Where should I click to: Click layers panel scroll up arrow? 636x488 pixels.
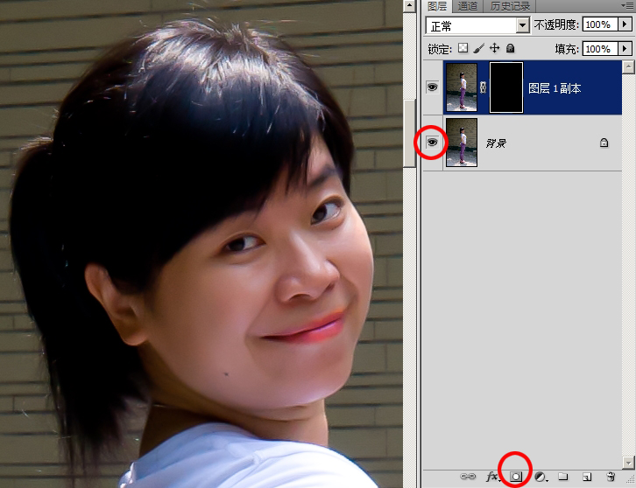(x=628, y=66)
